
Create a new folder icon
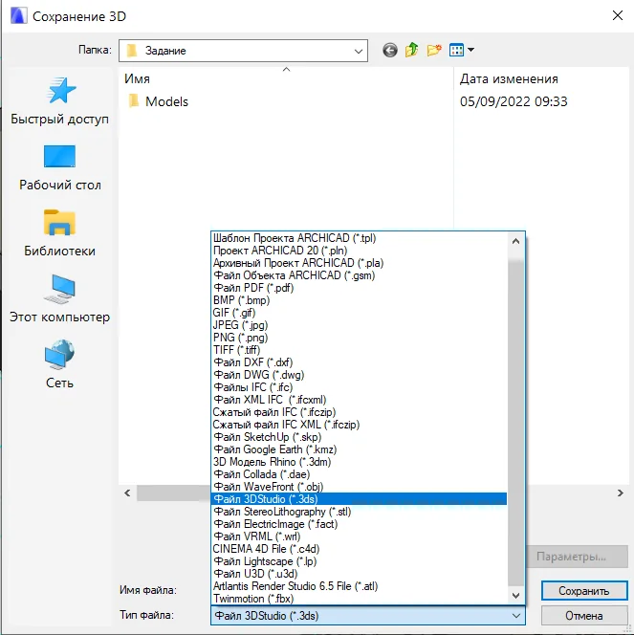coord(434,51)
